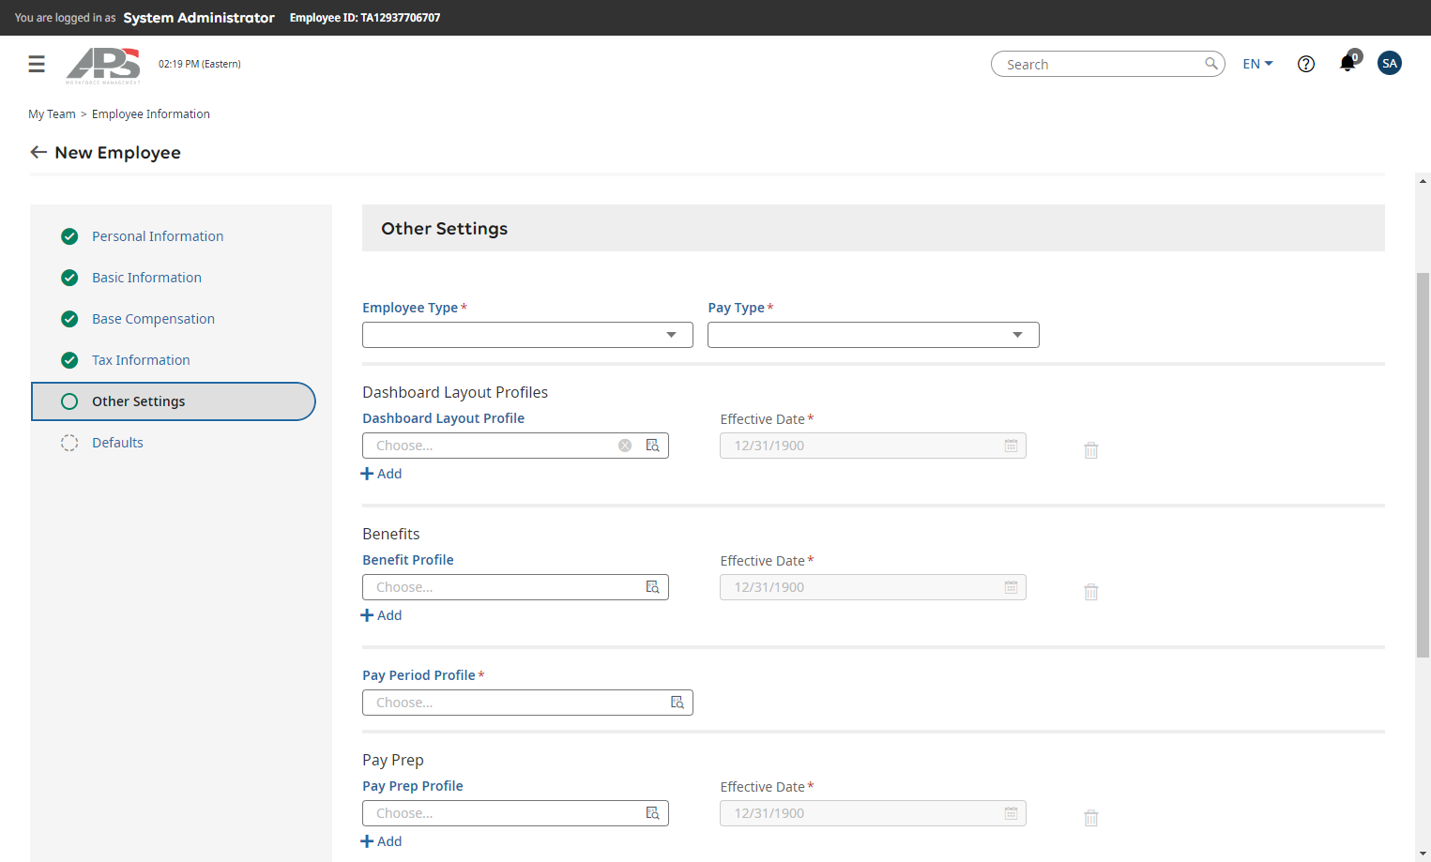Click the scrollbar up arrow

(1423, 181)
